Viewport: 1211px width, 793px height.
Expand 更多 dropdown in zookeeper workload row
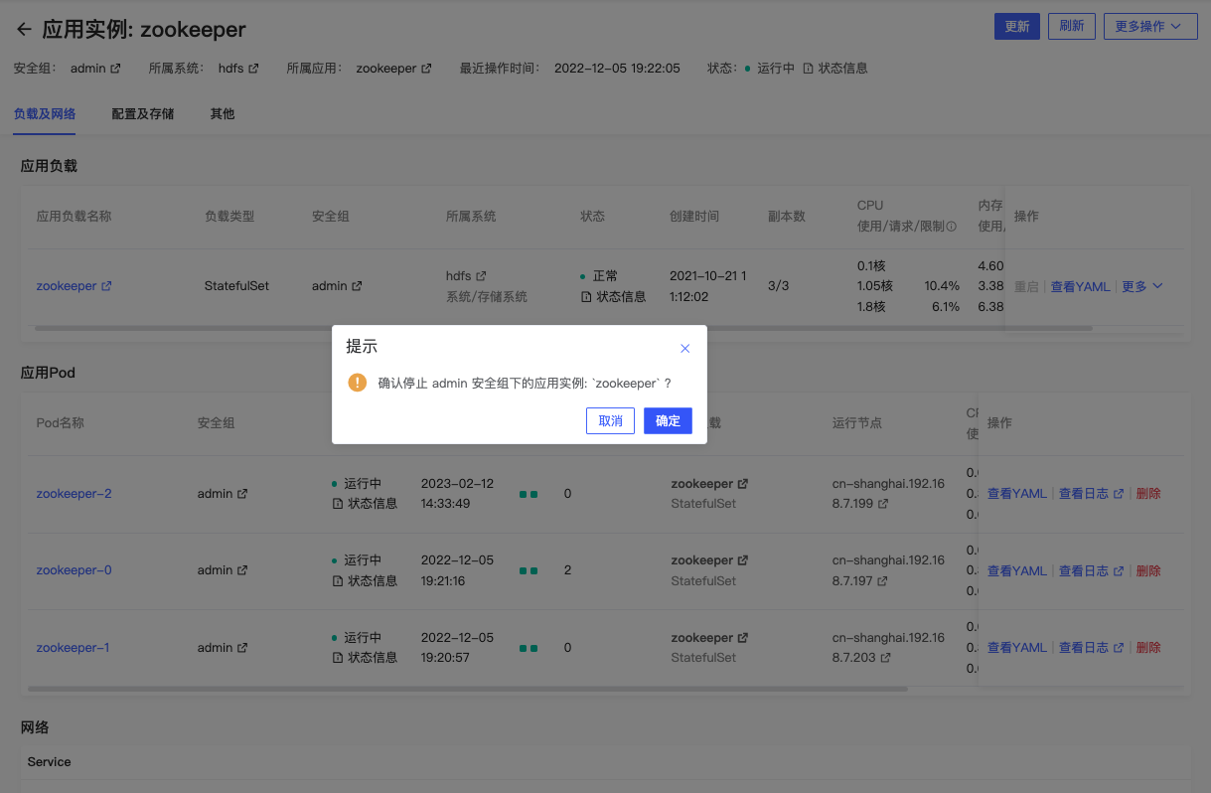(1141, 286)
